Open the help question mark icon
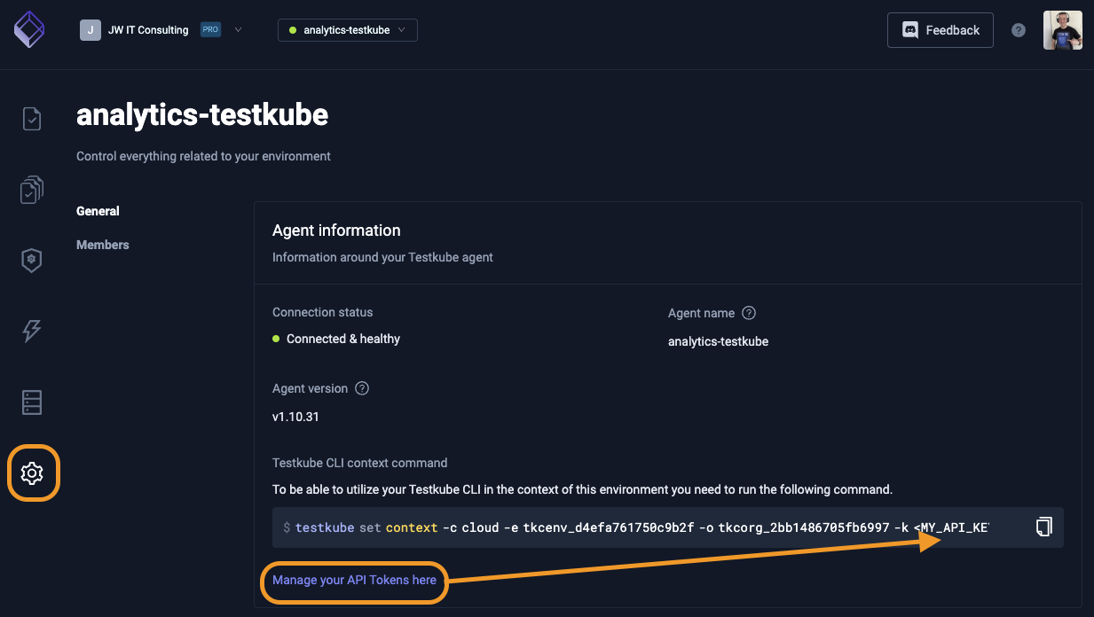This screenshot has width=1094, height=617. [1019, 30]
